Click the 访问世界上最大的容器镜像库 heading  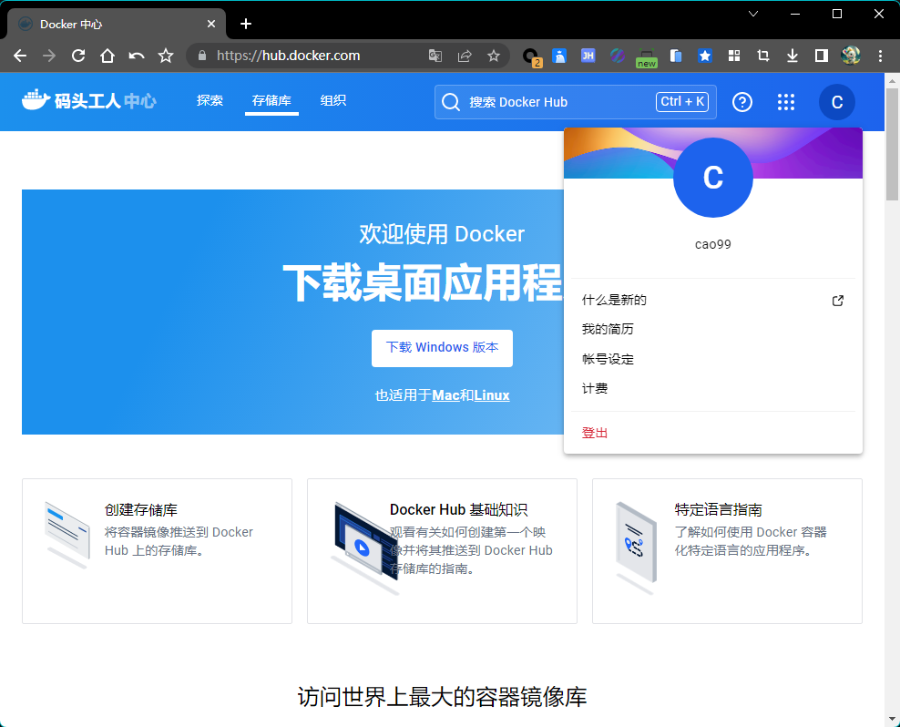pyautogui.click(x=442, y=697)
